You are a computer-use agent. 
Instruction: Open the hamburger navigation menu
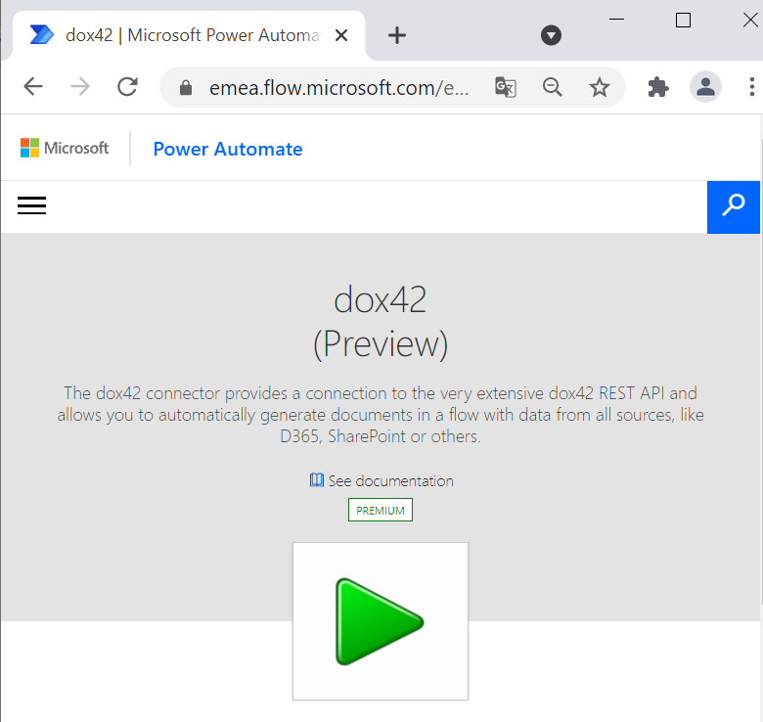pos(31,205)
